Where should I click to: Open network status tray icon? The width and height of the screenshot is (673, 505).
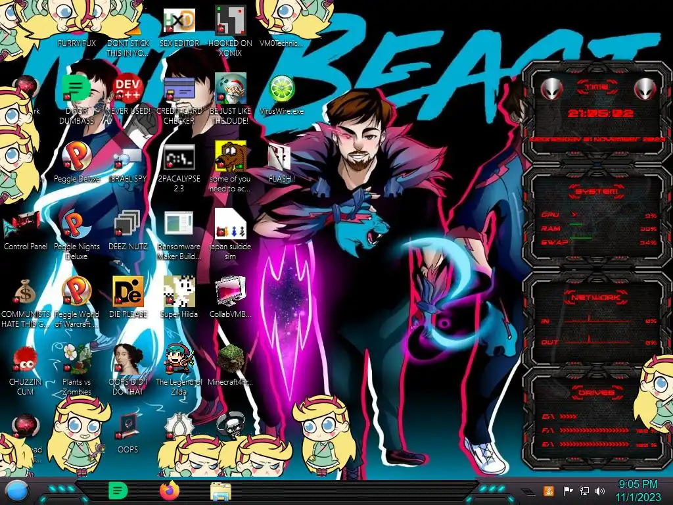click(x=584, y=491)
